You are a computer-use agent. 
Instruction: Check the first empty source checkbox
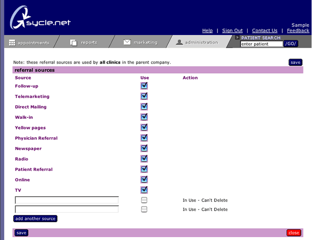pyautogui.click(x=144, y=200)
